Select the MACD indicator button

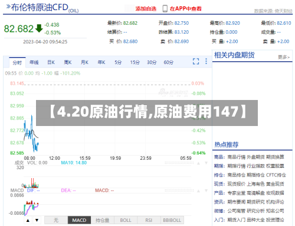[79, 220]
